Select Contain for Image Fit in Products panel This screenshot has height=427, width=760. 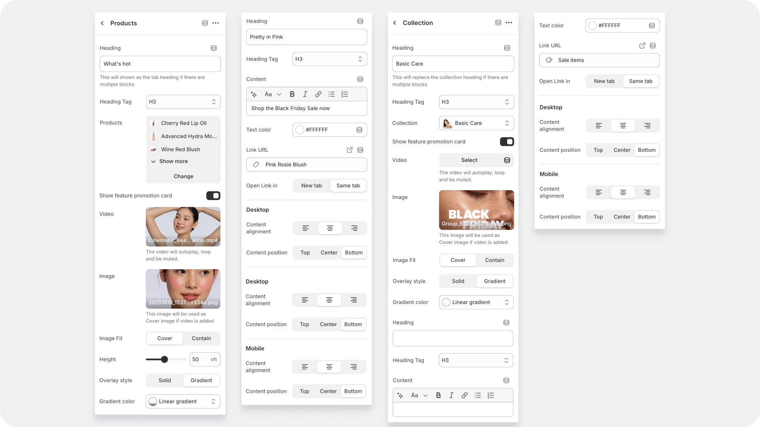click(201, 338)
